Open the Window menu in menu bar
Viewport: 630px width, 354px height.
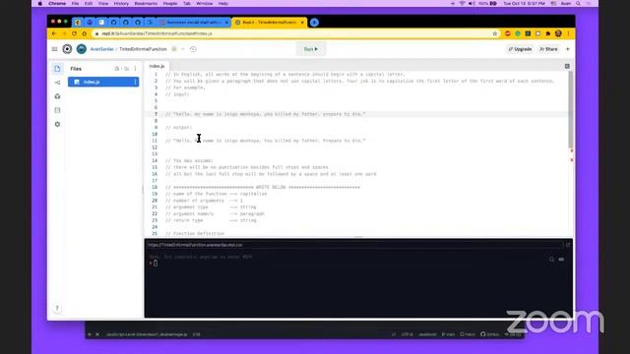point(204,3)
